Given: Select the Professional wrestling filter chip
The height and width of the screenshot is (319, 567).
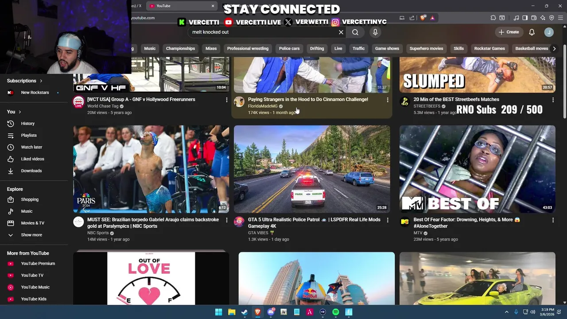Looking at the screenshot, I should (x=248, y=48).
